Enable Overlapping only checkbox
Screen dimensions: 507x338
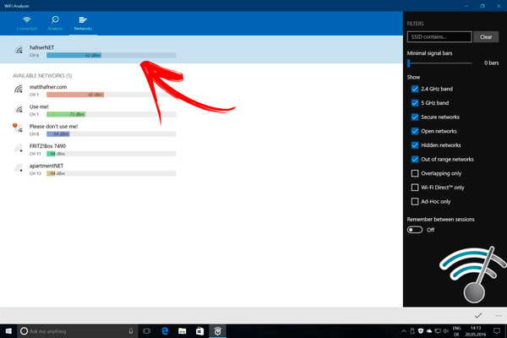click(x=415, y=173)
